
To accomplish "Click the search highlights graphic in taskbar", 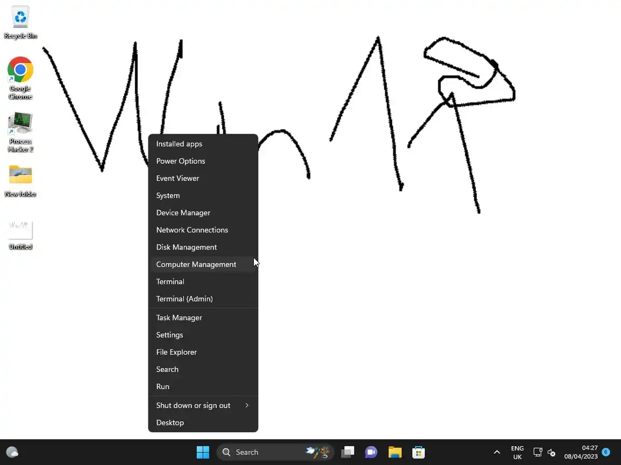I will [x=318, y=452].
